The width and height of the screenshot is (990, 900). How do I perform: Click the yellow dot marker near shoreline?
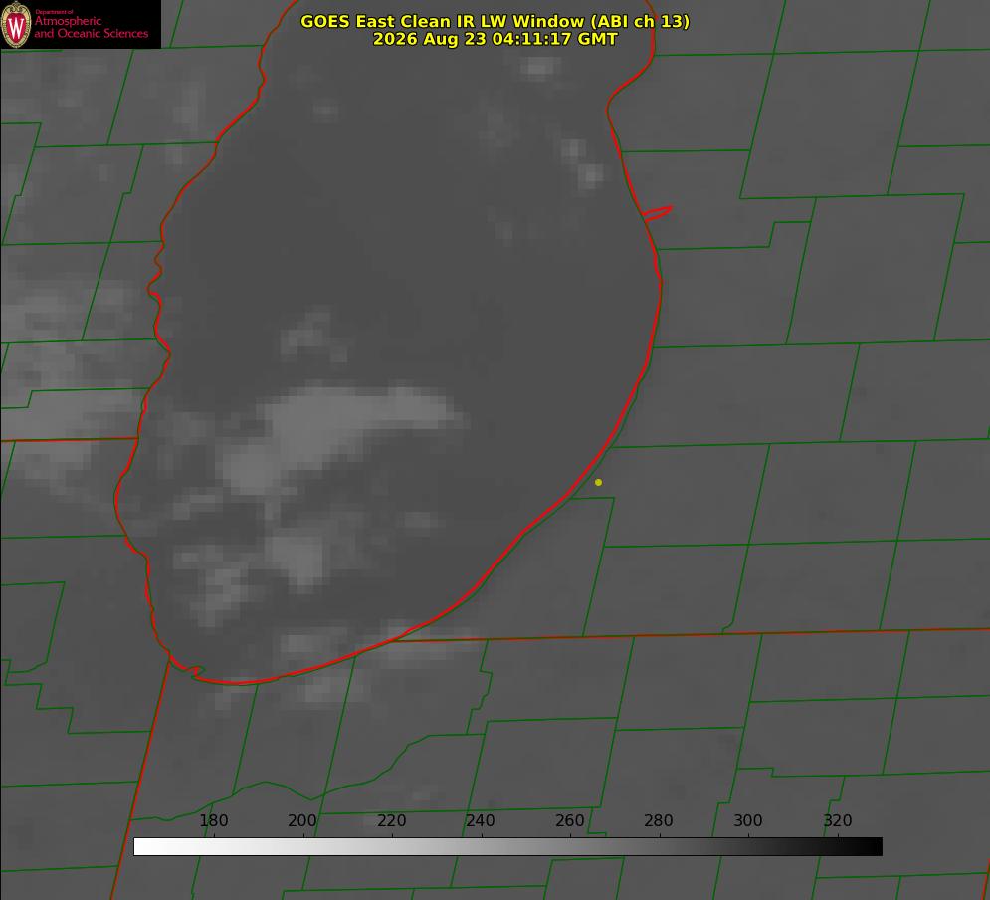[598, 482]
